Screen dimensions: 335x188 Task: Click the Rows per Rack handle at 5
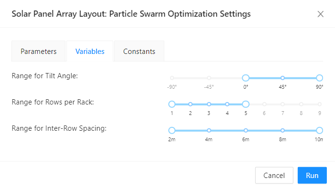pos(246,104)
